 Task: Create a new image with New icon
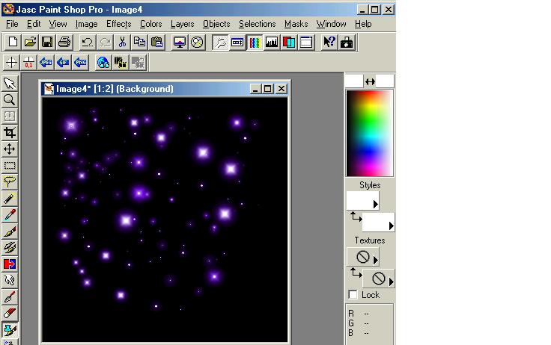pyautogui.click(x=13, y=43)
